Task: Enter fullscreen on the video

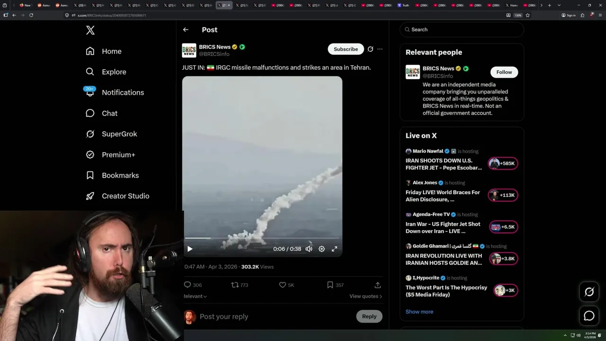Action: (x=334, y=249)
